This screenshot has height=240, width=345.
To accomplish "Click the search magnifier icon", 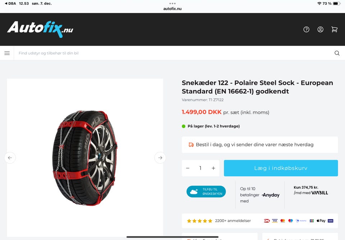I will point(337,53).
